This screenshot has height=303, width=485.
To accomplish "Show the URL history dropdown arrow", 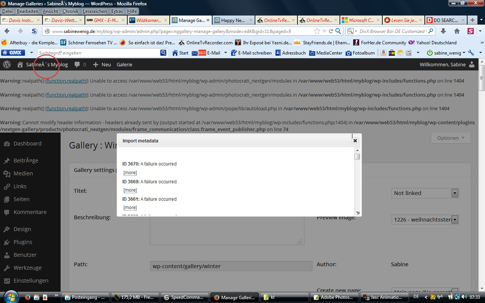I will tap(324, 31).
